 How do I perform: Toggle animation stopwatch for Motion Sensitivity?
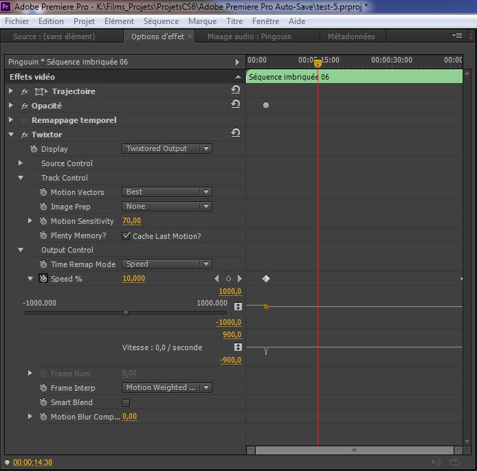tap(43, 221)
